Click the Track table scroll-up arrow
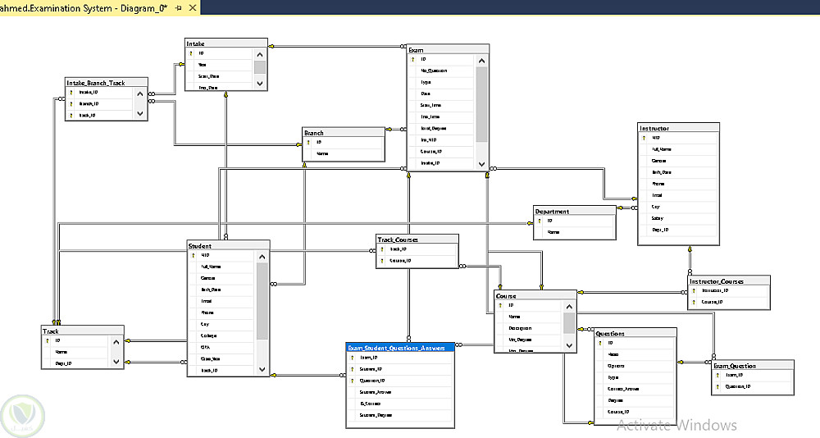Viewport: 820px width, 438px height. (x=116, y=342)
